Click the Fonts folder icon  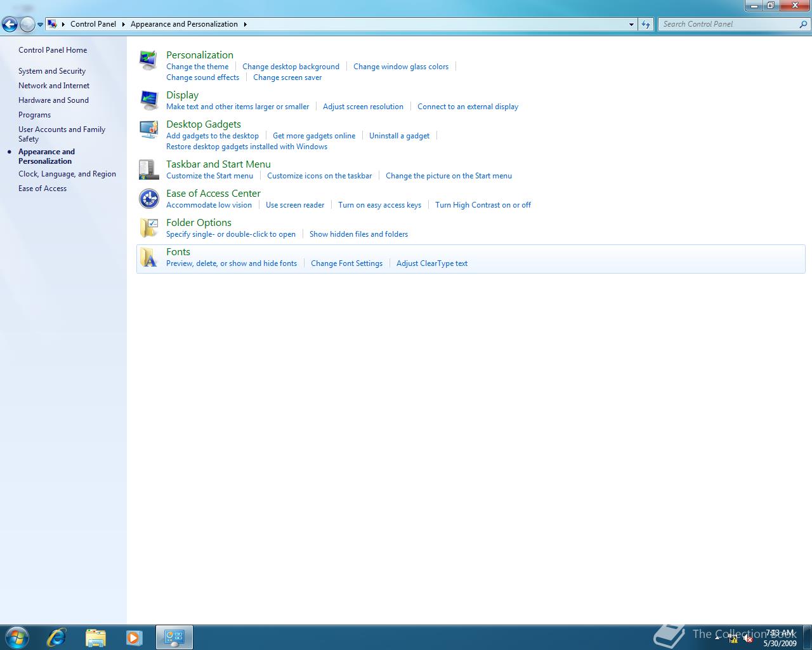(148, 257)
